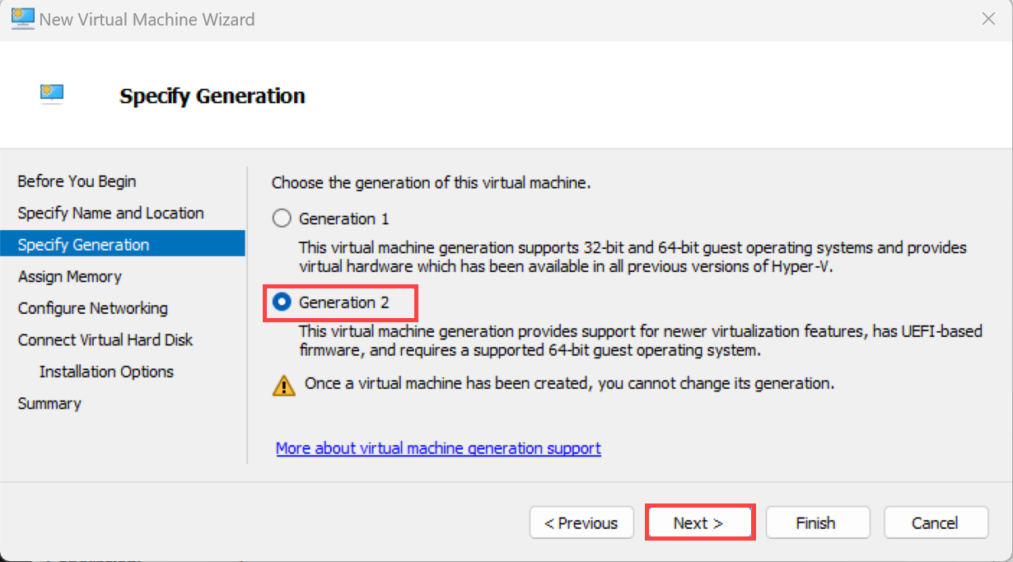This screenshot has height=562, width=1013.
Task: Click the Cancel button
Action: (x=936, y=523)
